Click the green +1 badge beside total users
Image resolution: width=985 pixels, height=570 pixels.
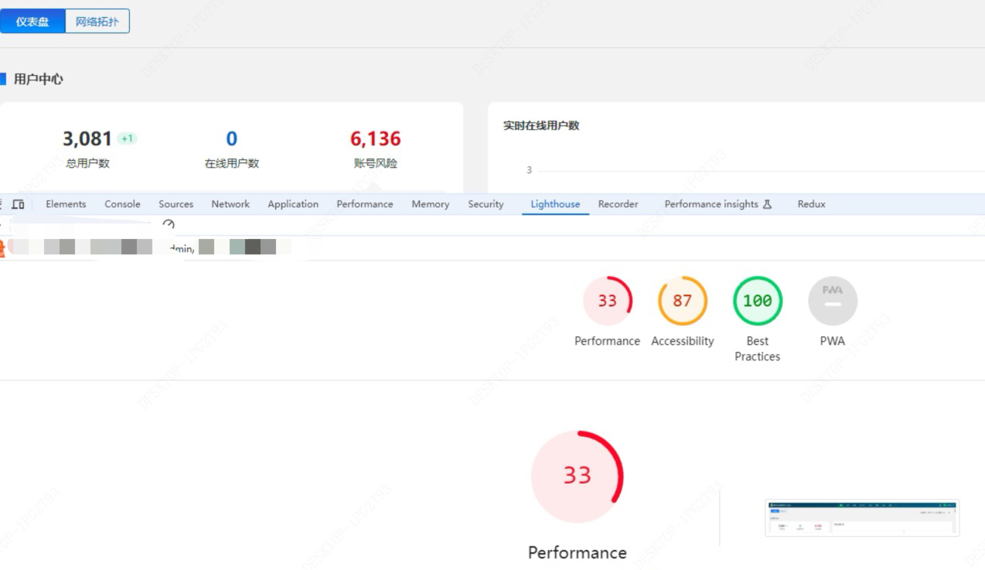tap(128, 138)
